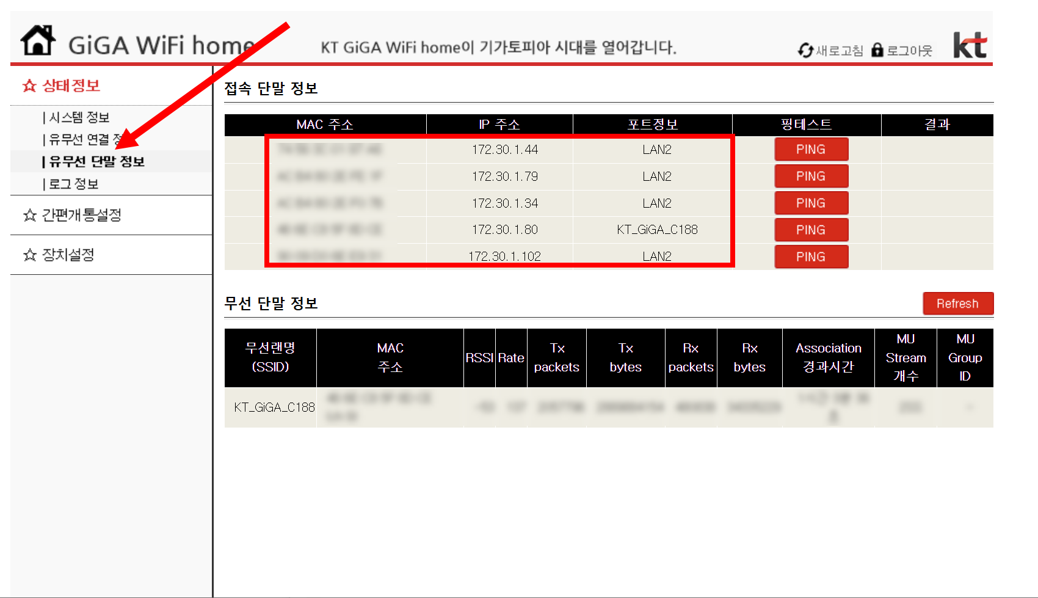Click 로그아웃 link
Viewport: 1038px width, 598px height.
909,51
